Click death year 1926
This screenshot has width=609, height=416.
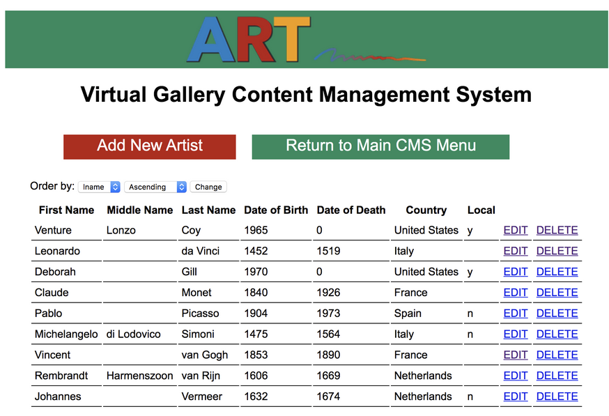[329, 293]
